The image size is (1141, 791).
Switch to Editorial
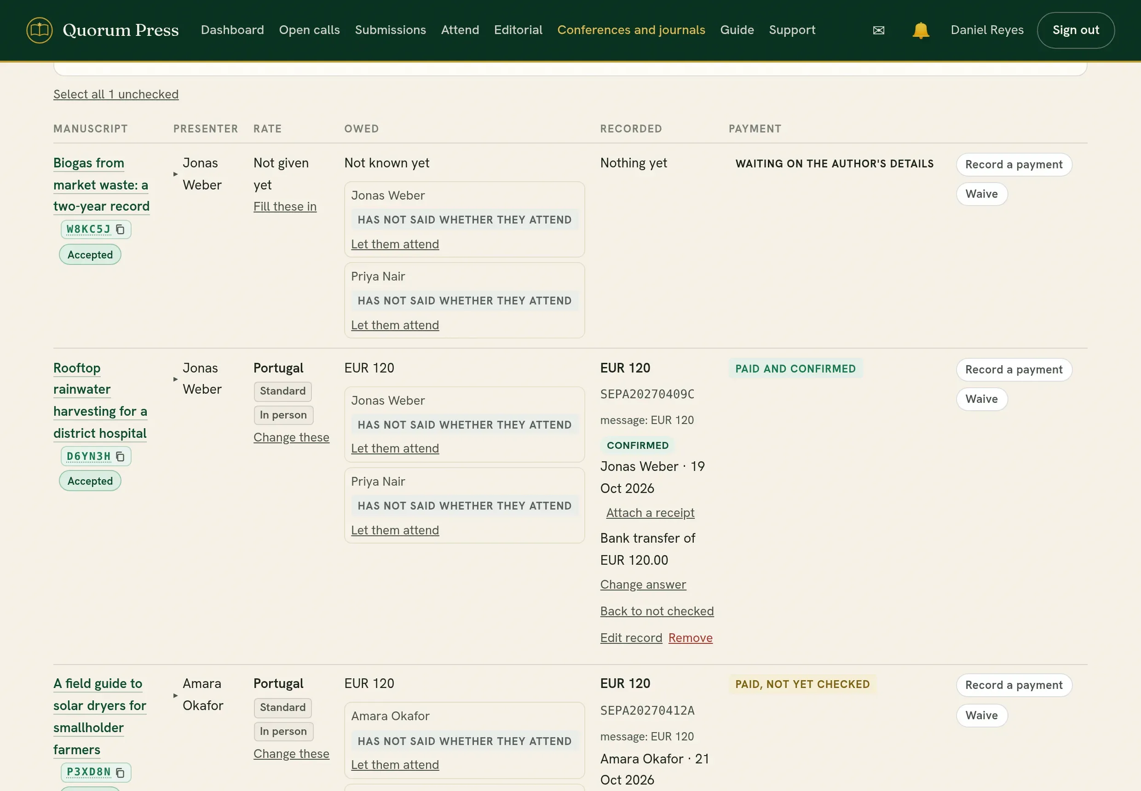[x=518, y=30]
